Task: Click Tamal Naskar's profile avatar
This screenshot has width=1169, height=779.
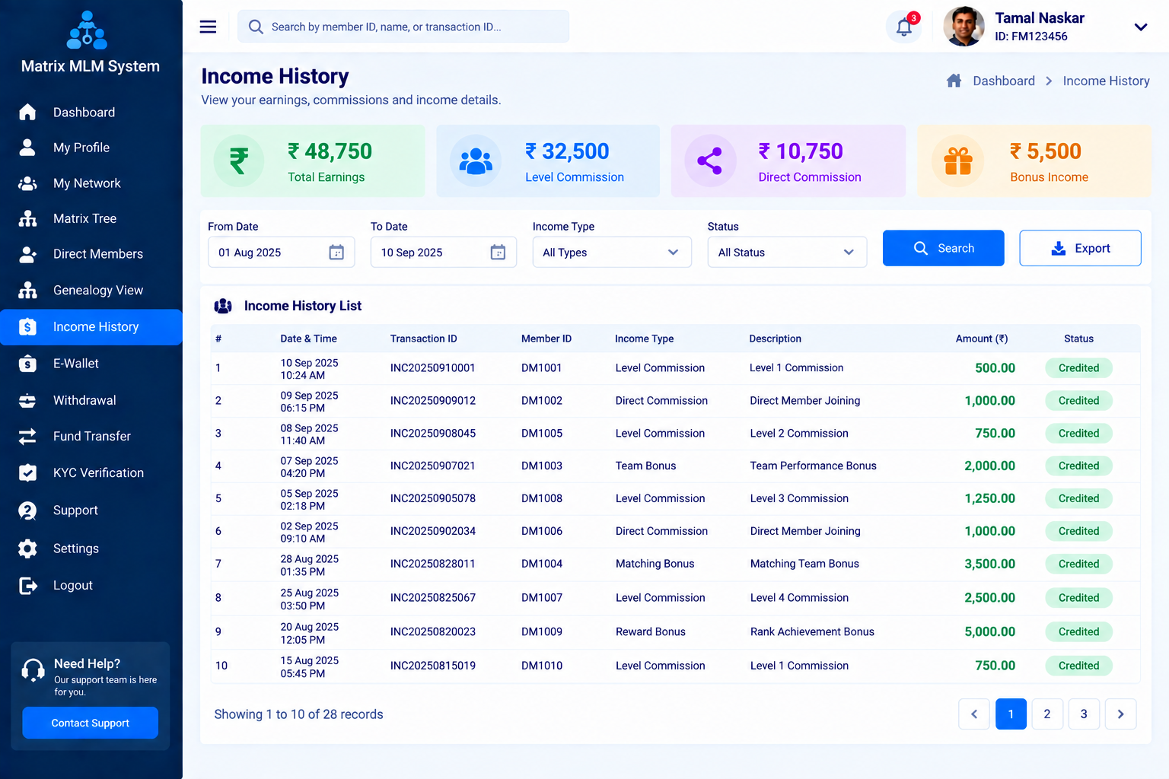Action: [964, 27]
